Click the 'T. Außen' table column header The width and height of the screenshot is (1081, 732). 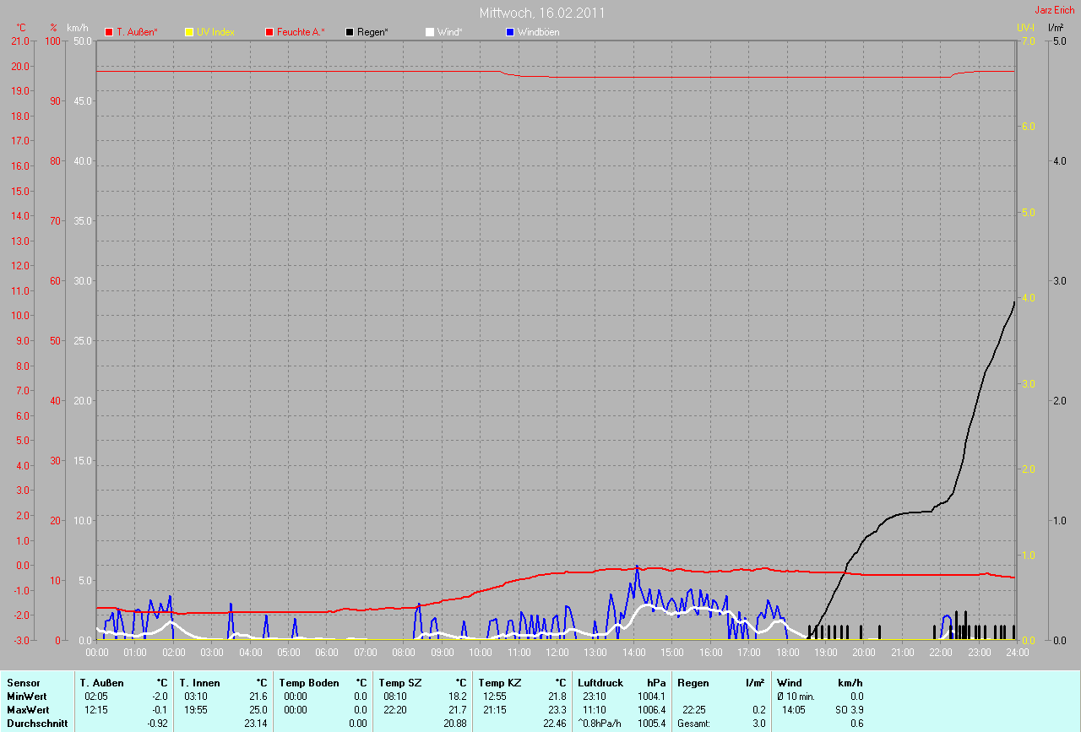pos(101,682)
